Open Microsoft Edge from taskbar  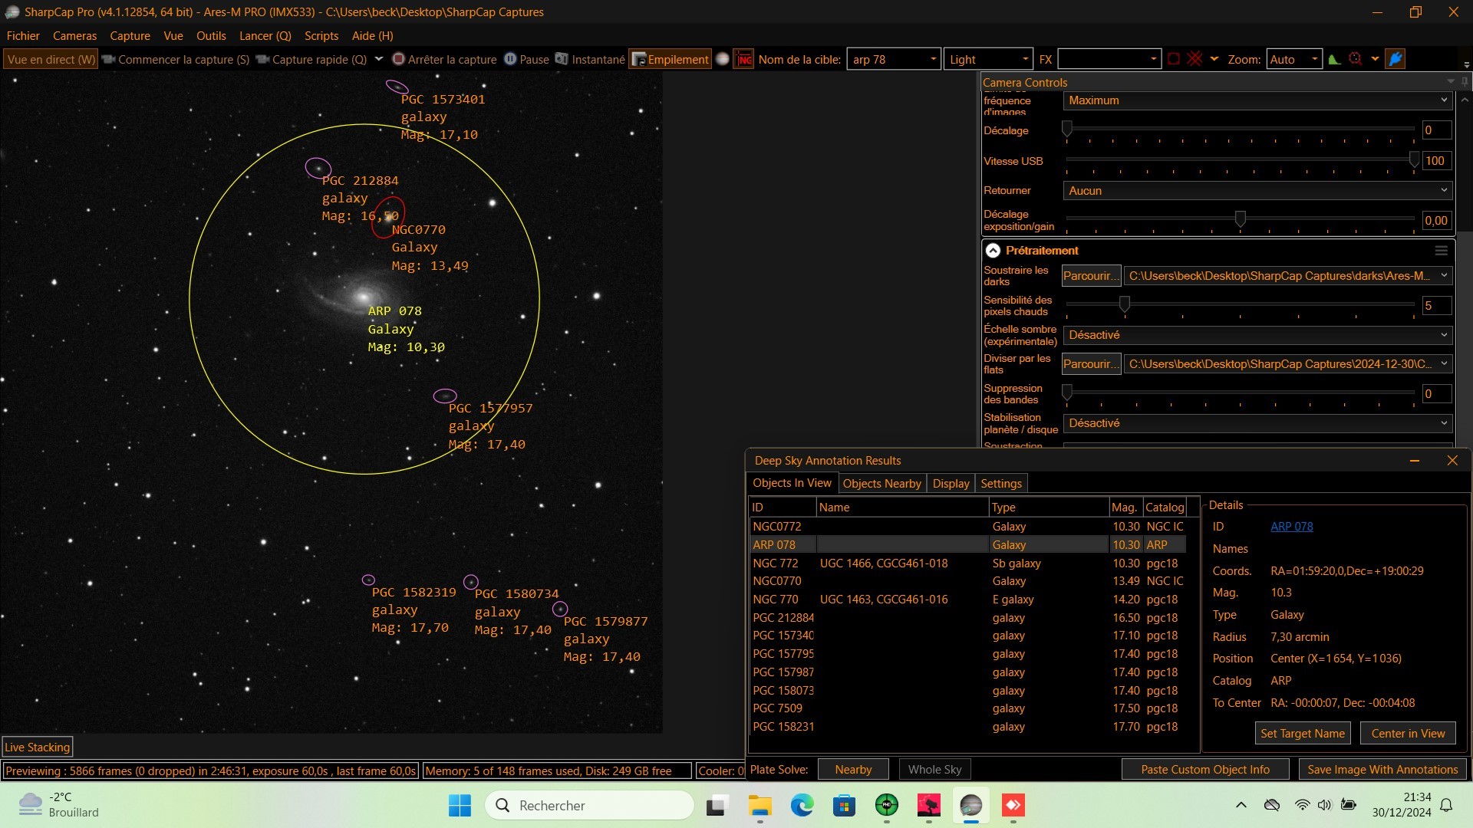pyautogui.click(x=802, y=806)
